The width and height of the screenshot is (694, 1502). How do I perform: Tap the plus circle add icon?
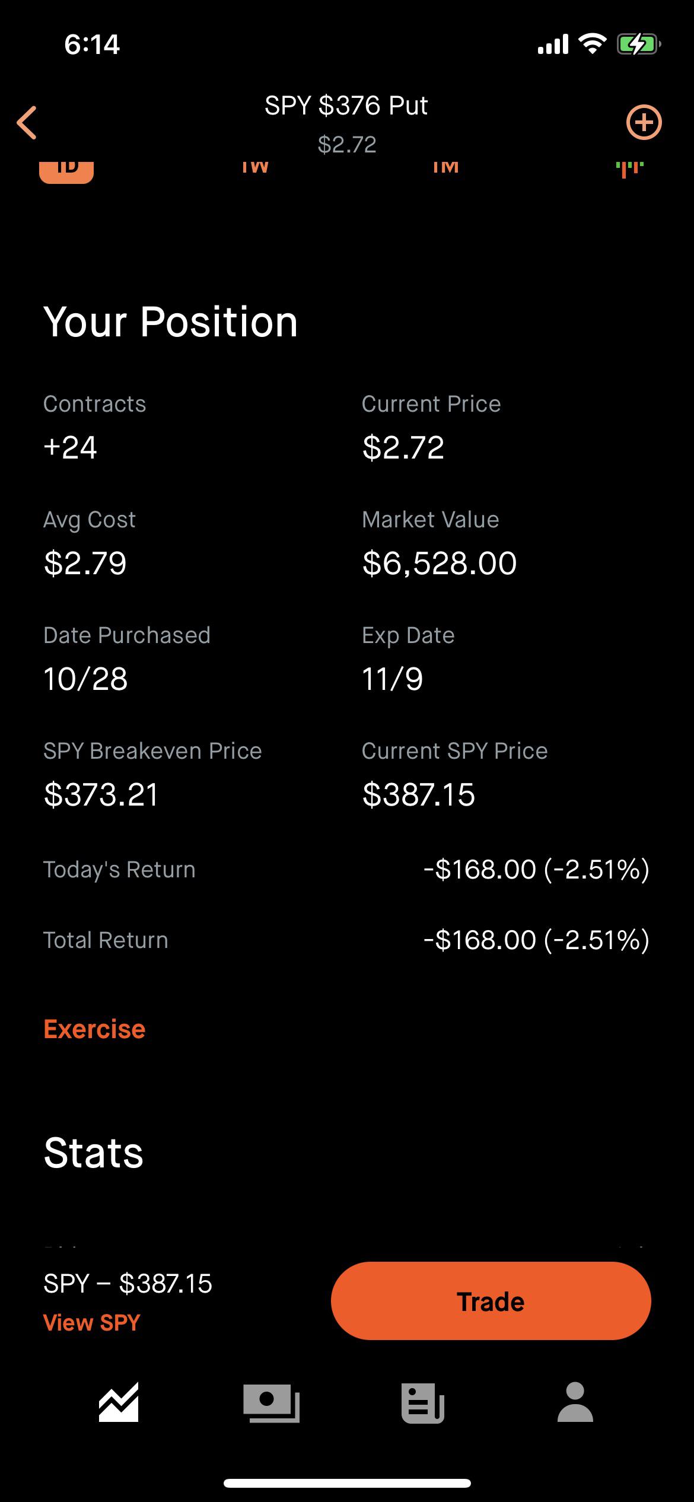coord(644,123)
